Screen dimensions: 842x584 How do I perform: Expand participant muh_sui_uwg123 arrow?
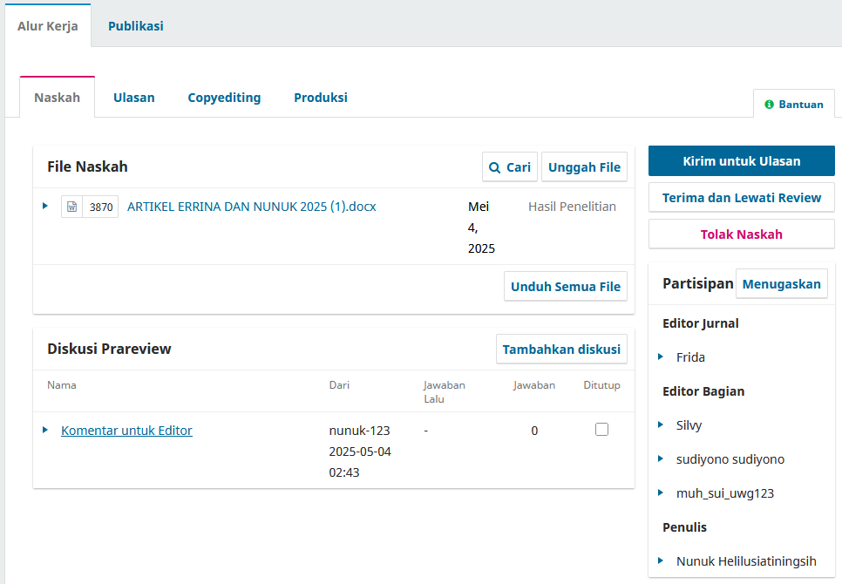(661, 492)
